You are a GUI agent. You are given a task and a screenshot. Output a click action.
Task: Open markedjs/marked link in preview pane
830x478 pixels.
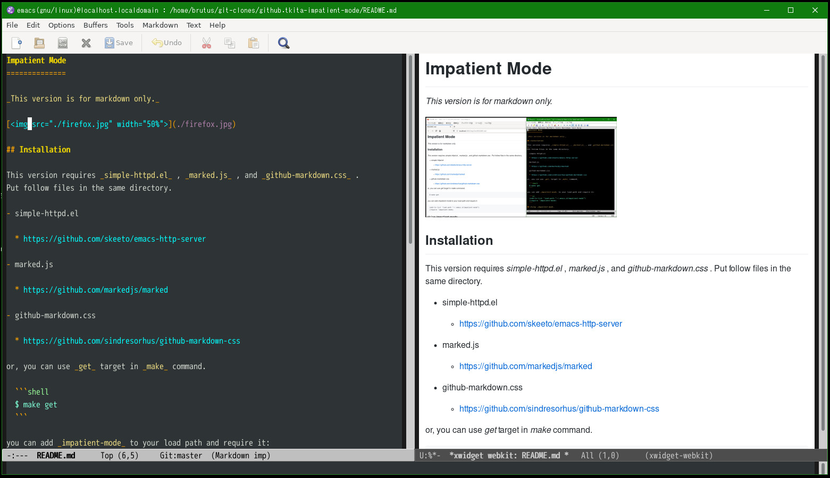[526, 366]
